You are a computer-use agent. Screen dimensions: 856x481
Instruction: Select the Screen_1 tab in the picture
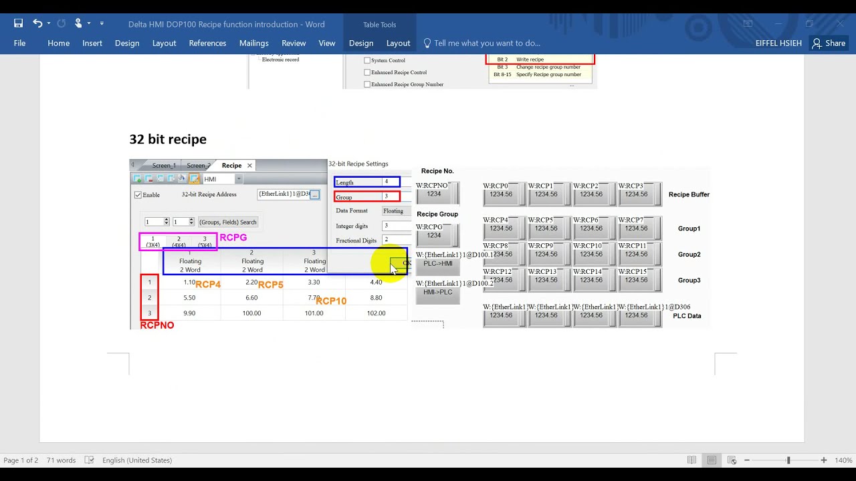164,166
